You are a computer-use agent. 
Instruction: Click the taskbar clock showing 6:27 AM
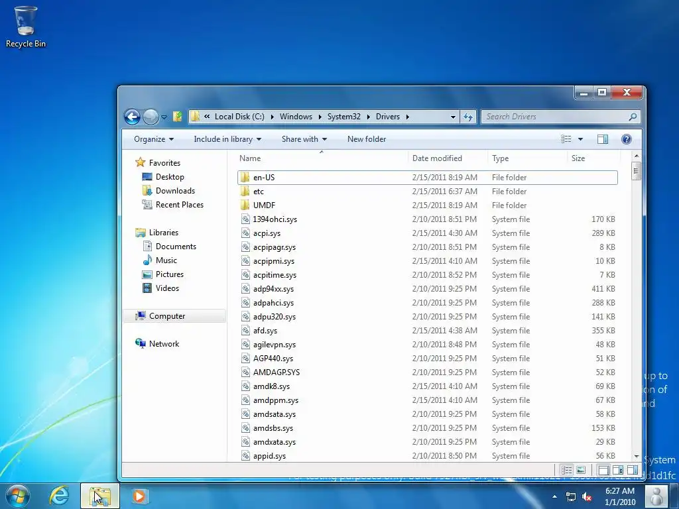click(x=620, y=496)
